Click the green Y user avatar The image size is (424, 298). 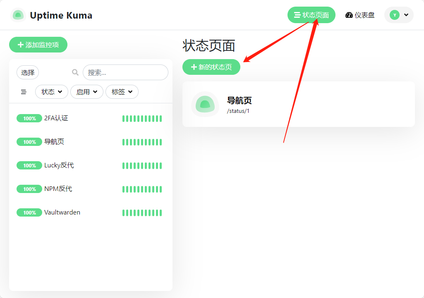point(395,15)
